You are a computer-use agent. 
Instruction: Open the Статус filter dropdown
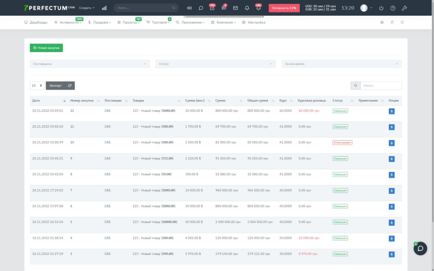coord(216,64)
